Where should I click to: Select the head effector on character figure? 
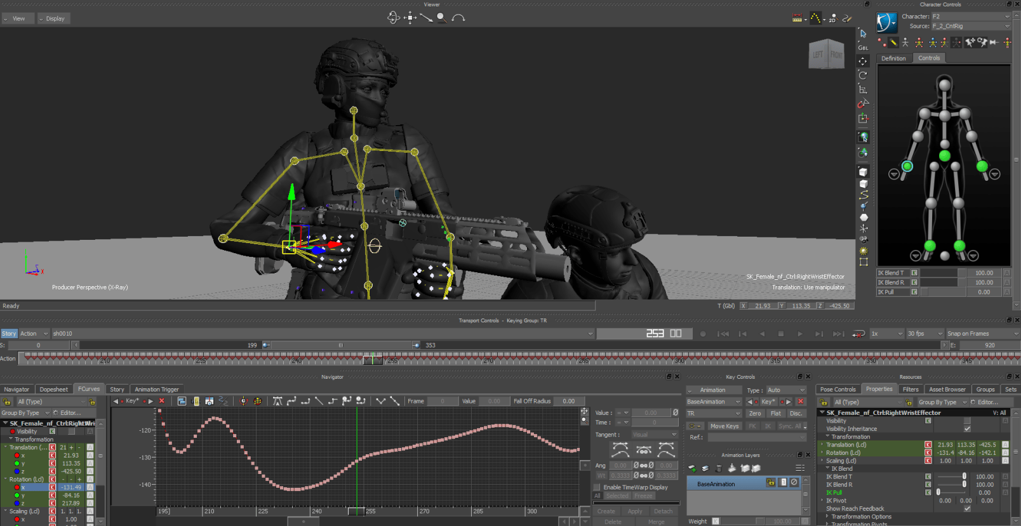[x=945, y=84]
